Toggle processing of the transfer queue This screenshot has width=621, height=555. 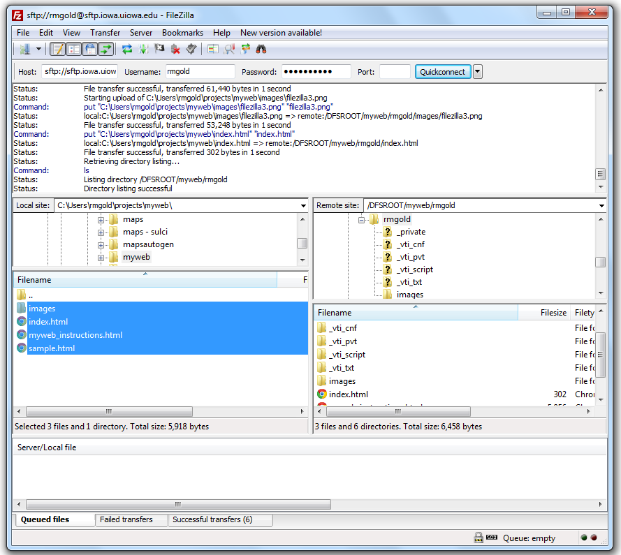143,49
